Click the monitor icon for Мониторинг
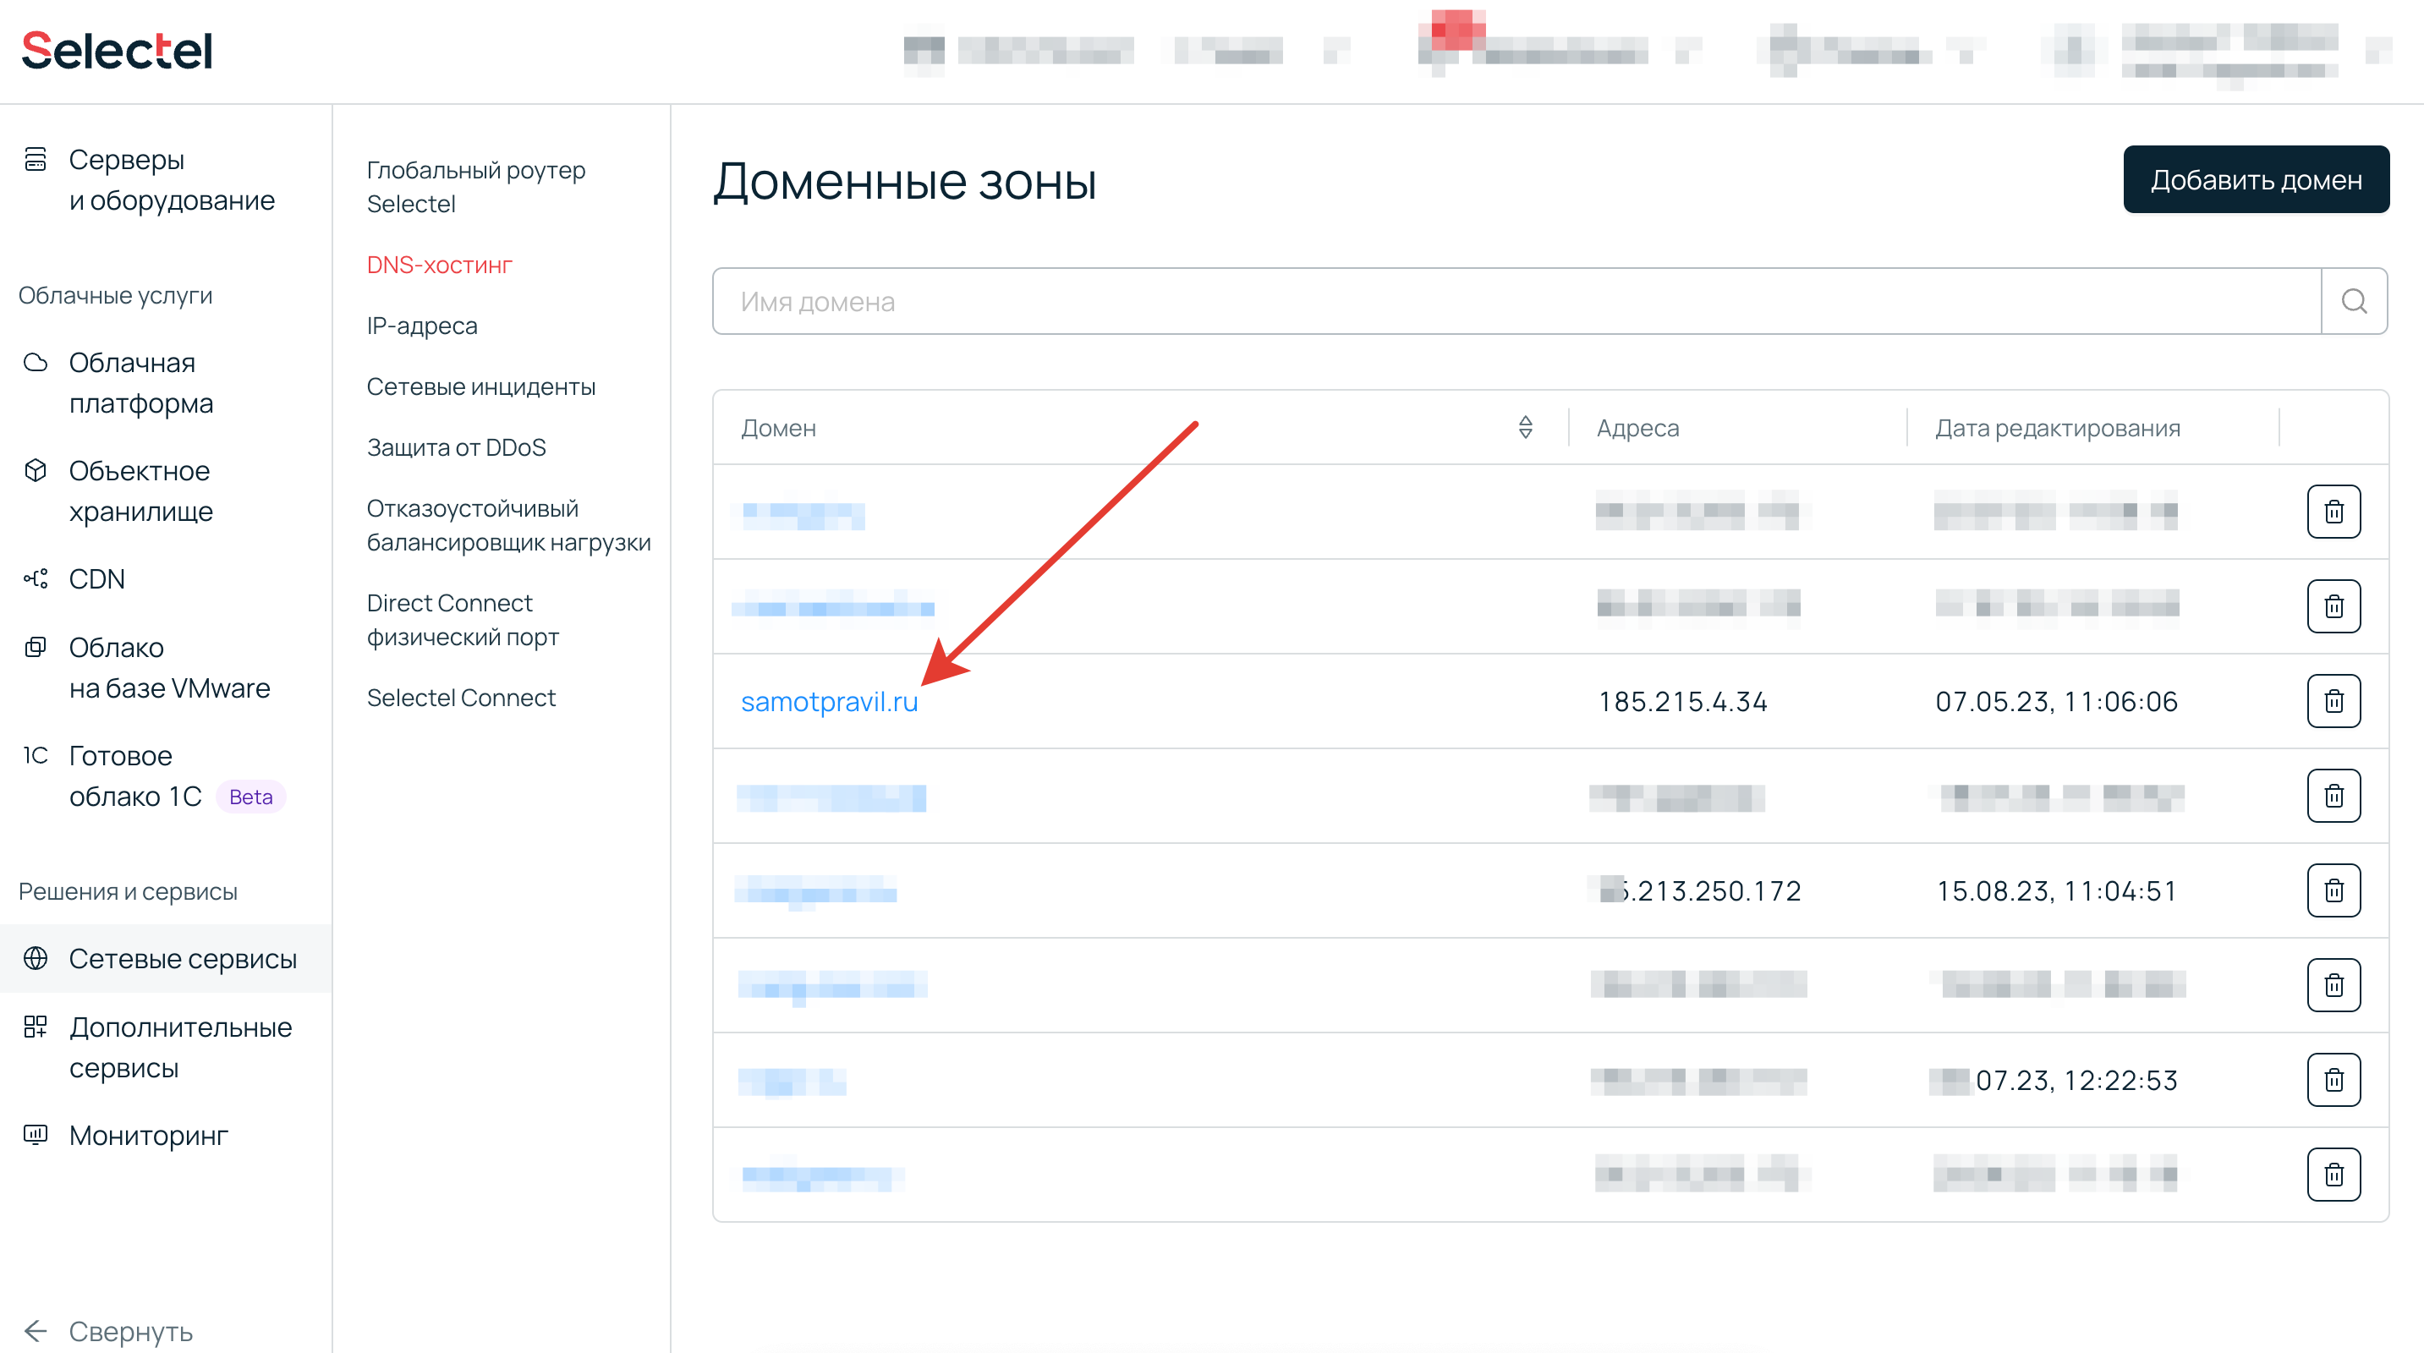The image size is (2424, 1353). coord(36,1135)
